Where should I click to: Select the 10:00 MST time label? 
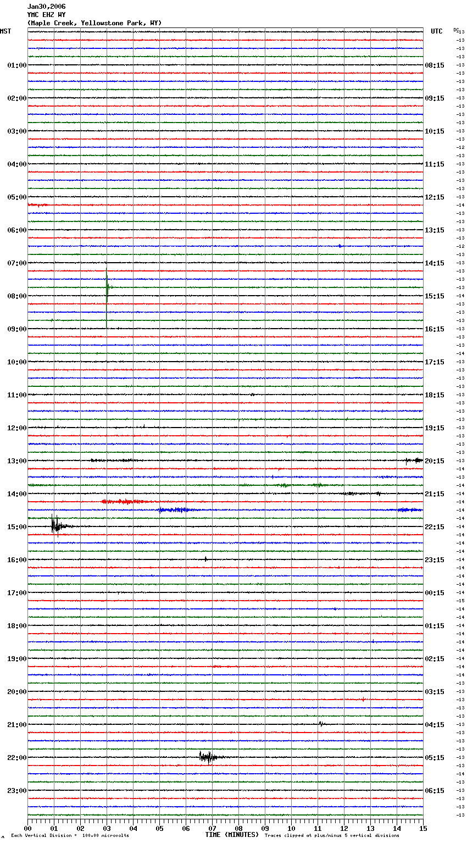pos(17,362)
